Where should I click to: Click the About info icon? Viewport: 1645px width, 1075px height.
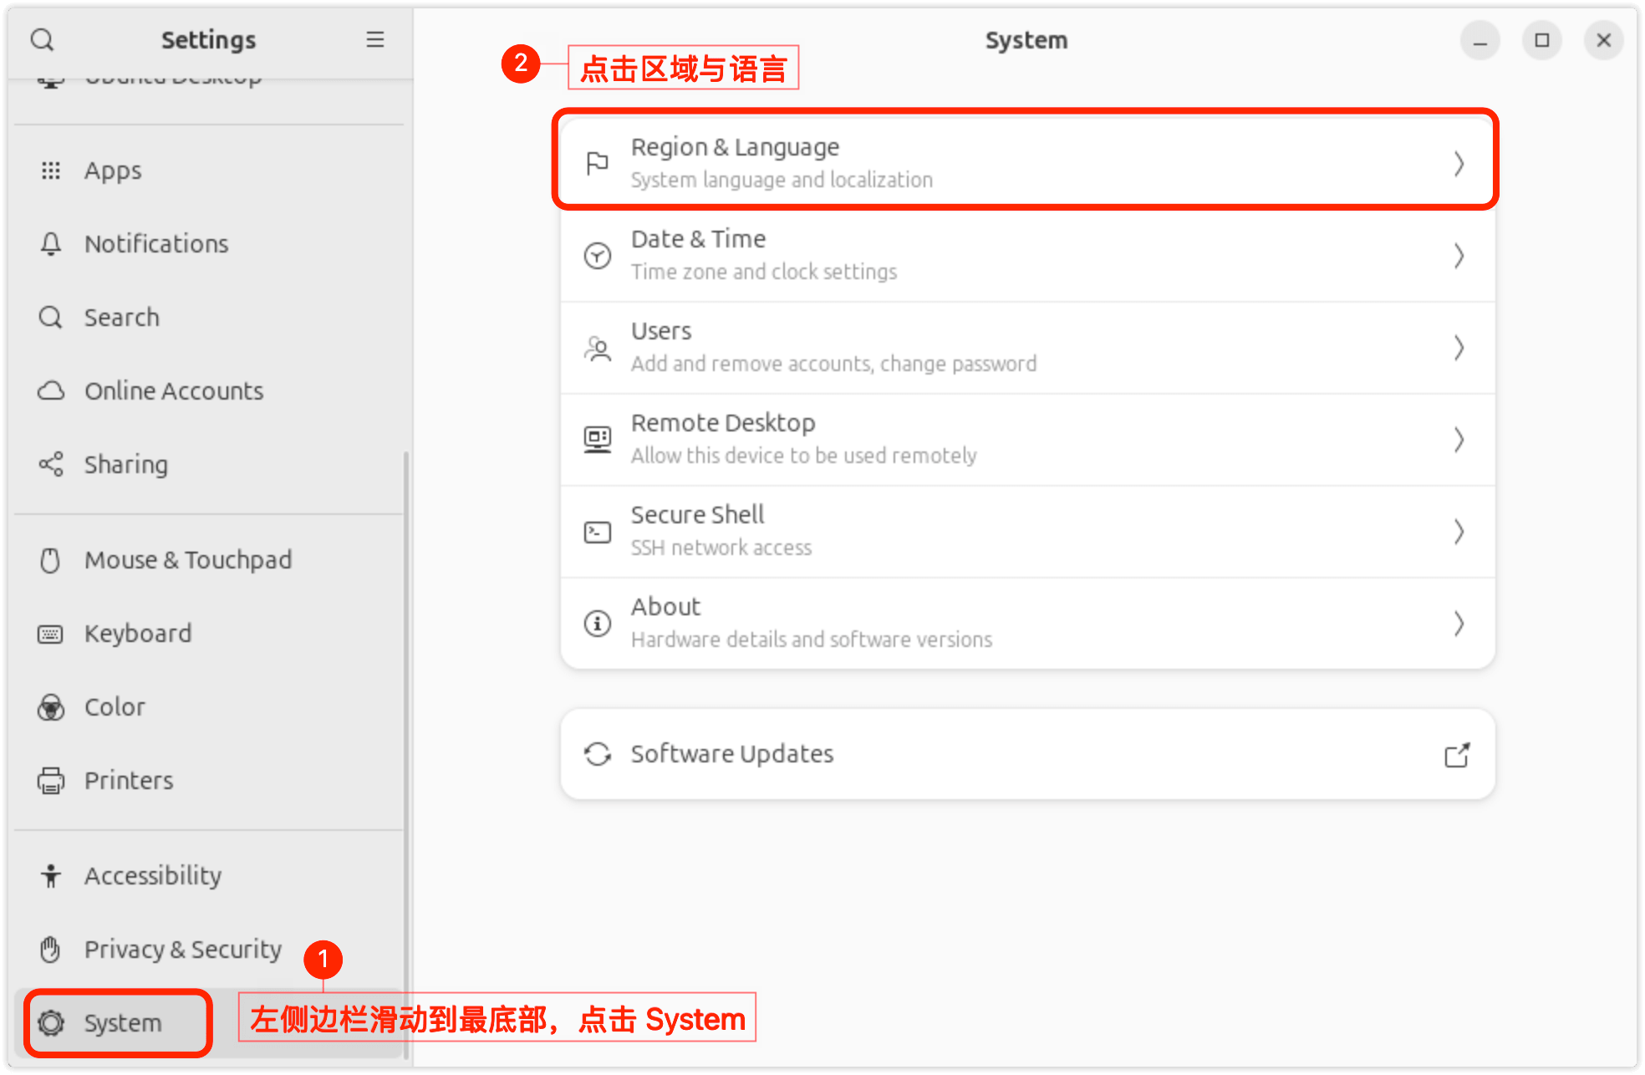597,624
